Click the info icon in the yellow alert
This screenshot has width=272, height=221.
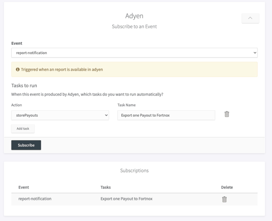(18, 70)
